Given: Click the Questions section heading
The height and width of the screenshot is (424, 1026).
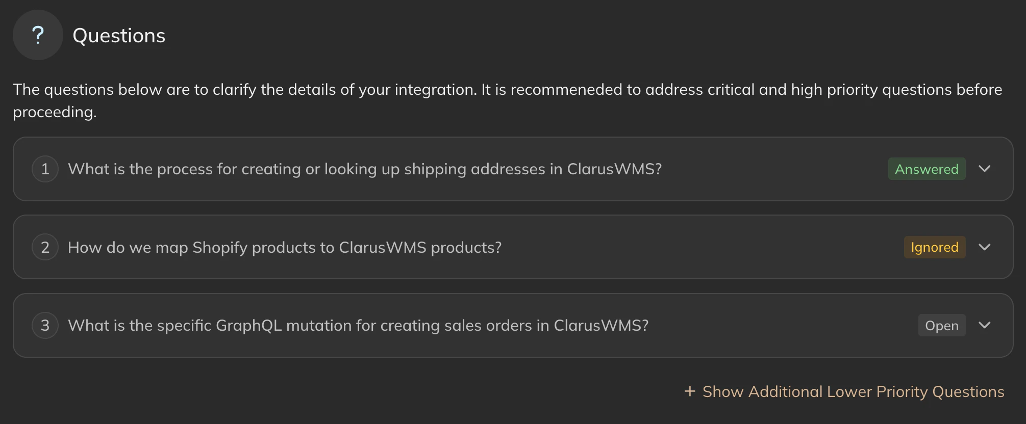Looking at the screenshot, I should 119,36.
